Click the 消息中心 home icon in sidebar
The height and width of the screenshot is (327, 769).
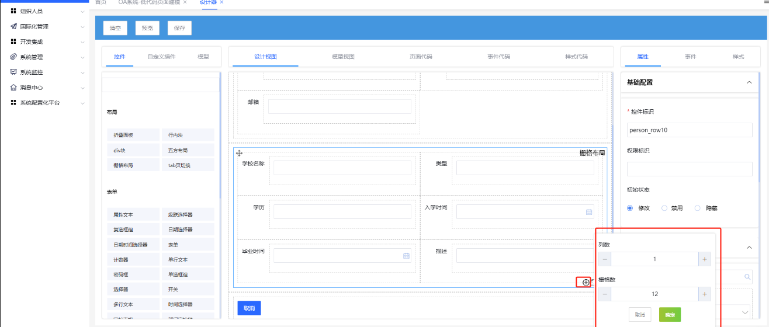[x=13, y=88]
